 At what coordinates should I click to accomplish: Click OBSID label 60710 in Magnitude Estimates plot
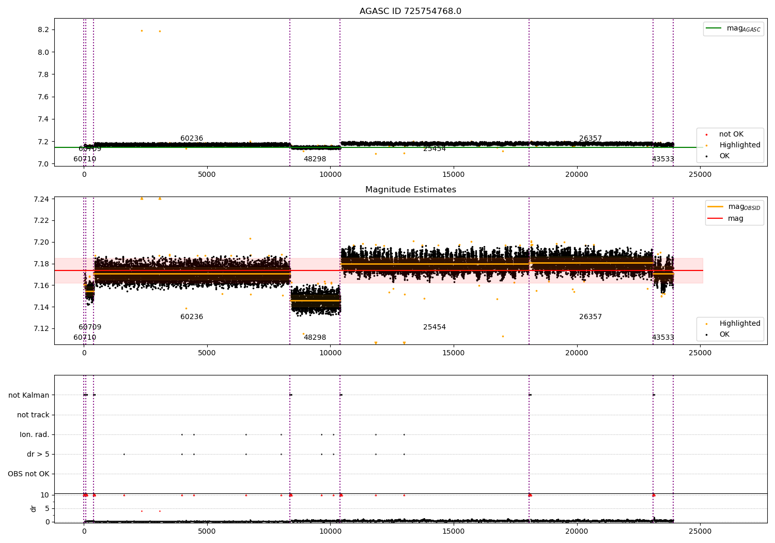pos(85,338)
